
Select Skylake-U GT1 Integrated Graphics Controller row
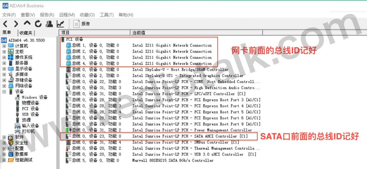click(x=155, y=76)
